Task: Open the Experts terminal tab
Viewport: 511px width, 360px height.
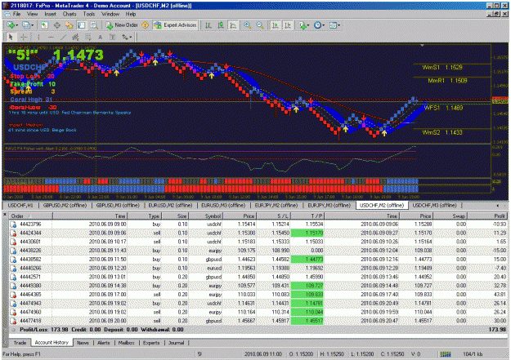Action: point(151,343)
